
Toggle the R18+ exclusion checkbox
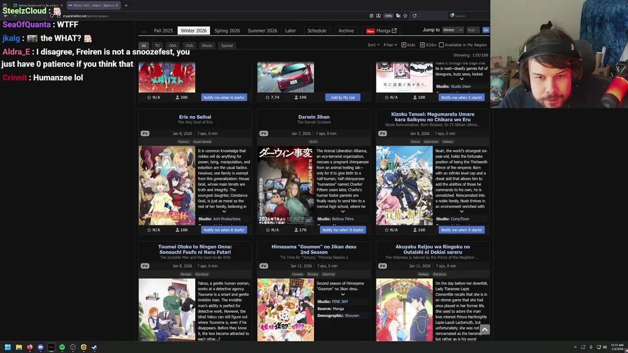pos(422,45)
